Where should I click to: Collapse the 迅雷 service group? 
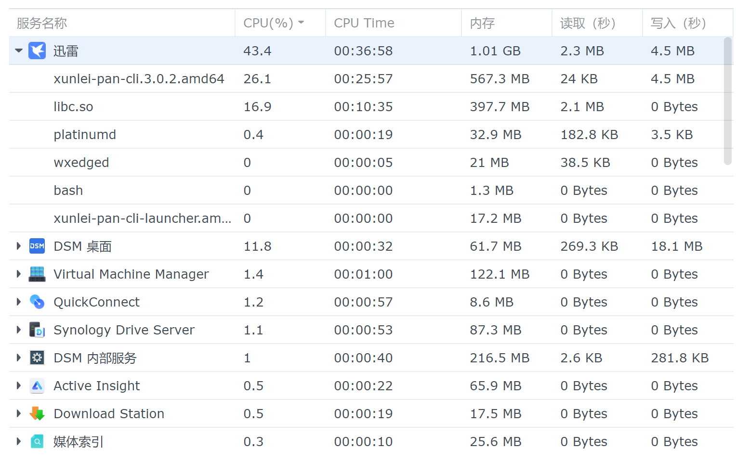tap(19, 51)
